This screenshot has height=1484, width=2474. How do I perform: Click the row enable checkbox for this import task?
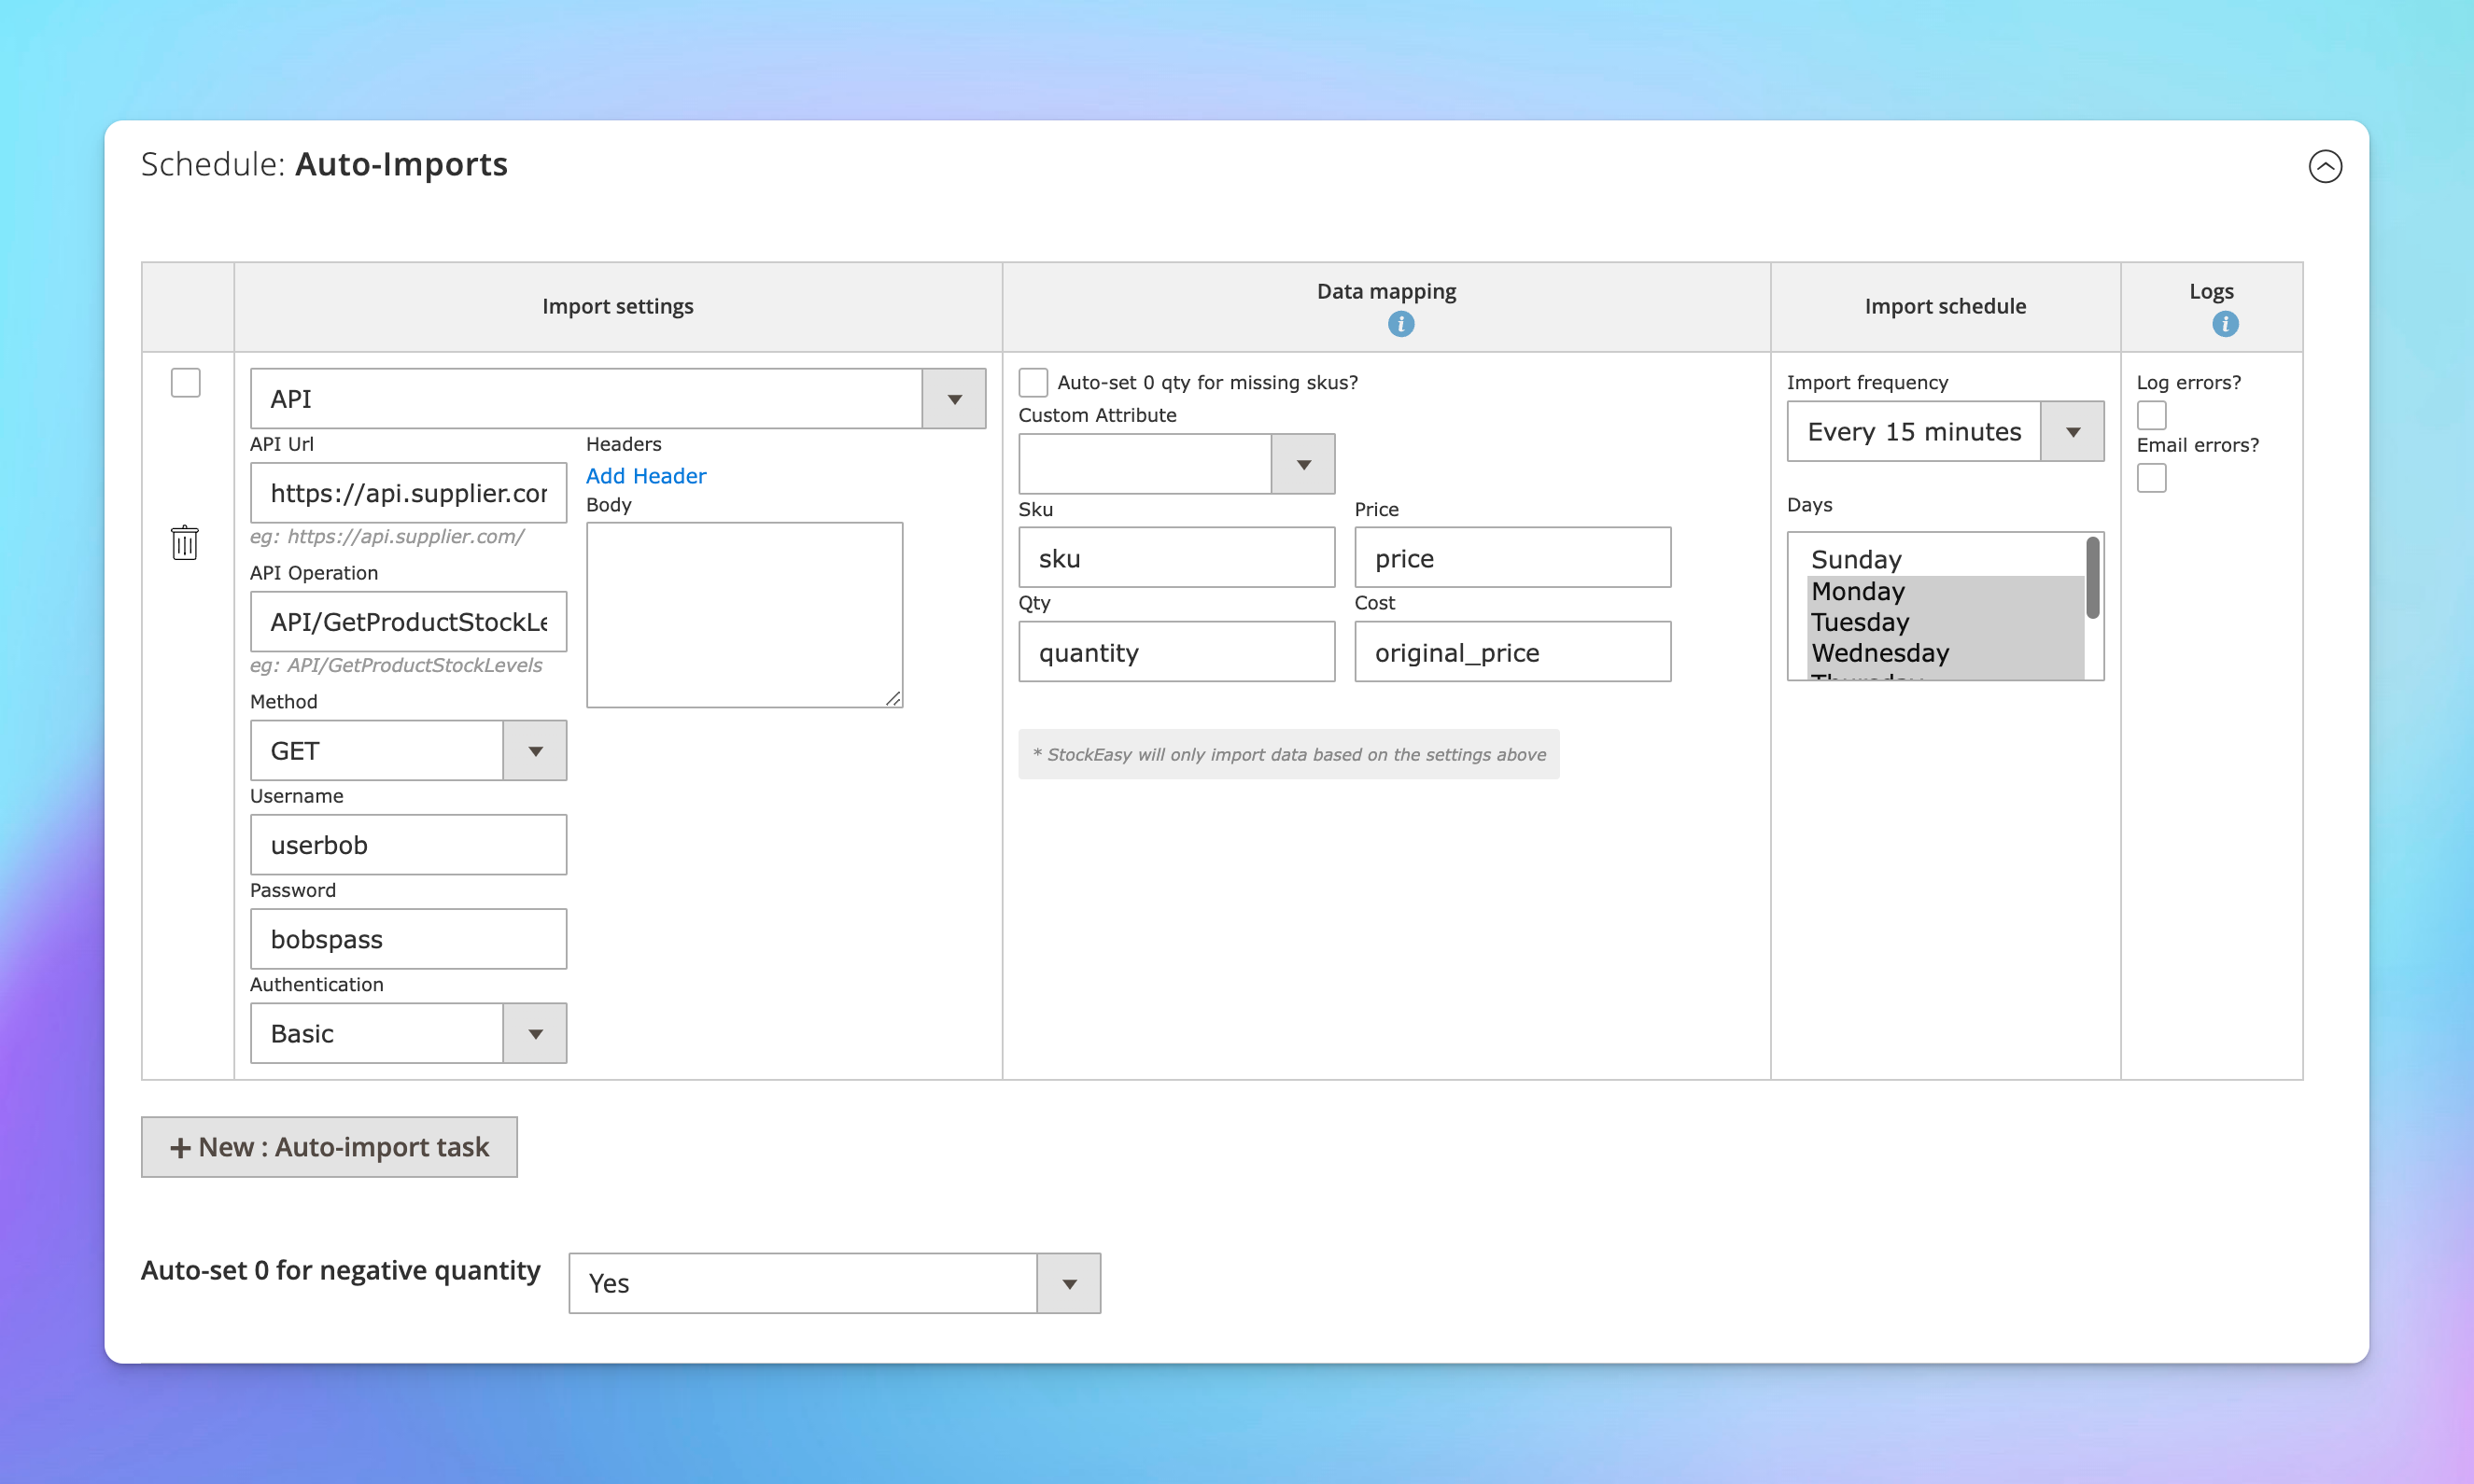coord(186,384)
